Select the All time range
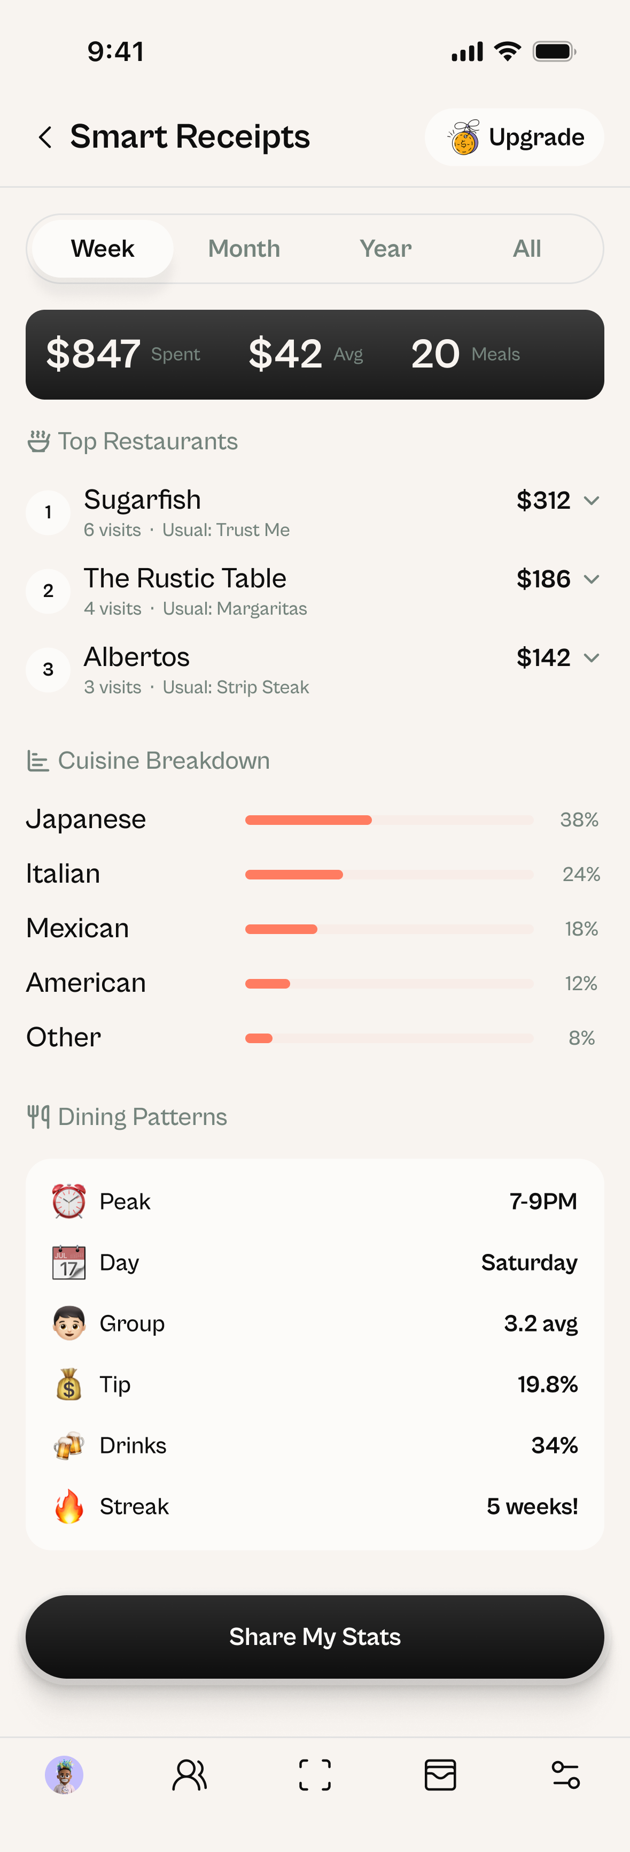The image size is (630, 1852). [x=526, y=249]
